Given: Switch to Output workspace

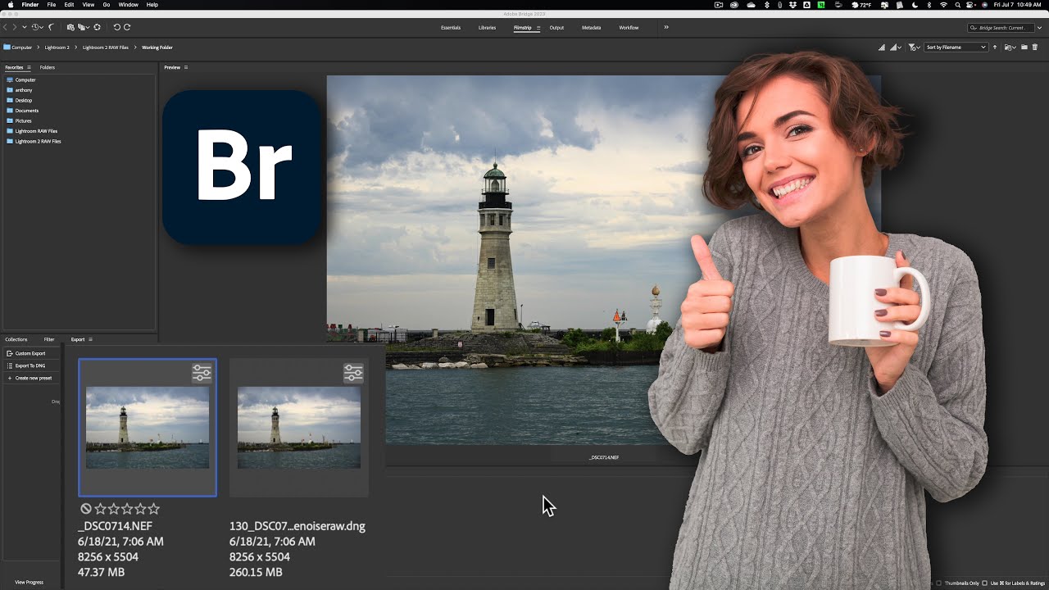Looking at the screenshot, I should [x=556, y=28].
